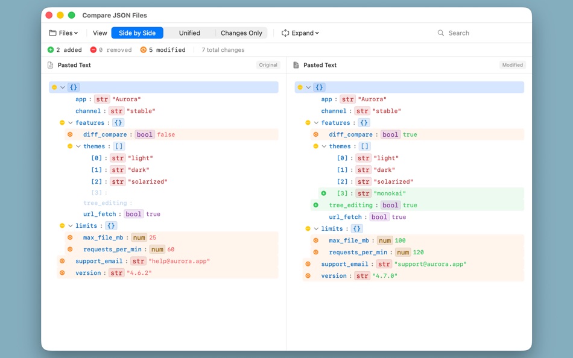Click the green added count icon
573x358 pixels.
pos(51,49)
